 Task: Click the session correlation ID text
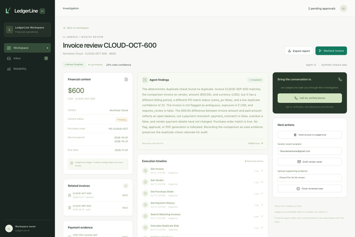(x=301, y=212)
